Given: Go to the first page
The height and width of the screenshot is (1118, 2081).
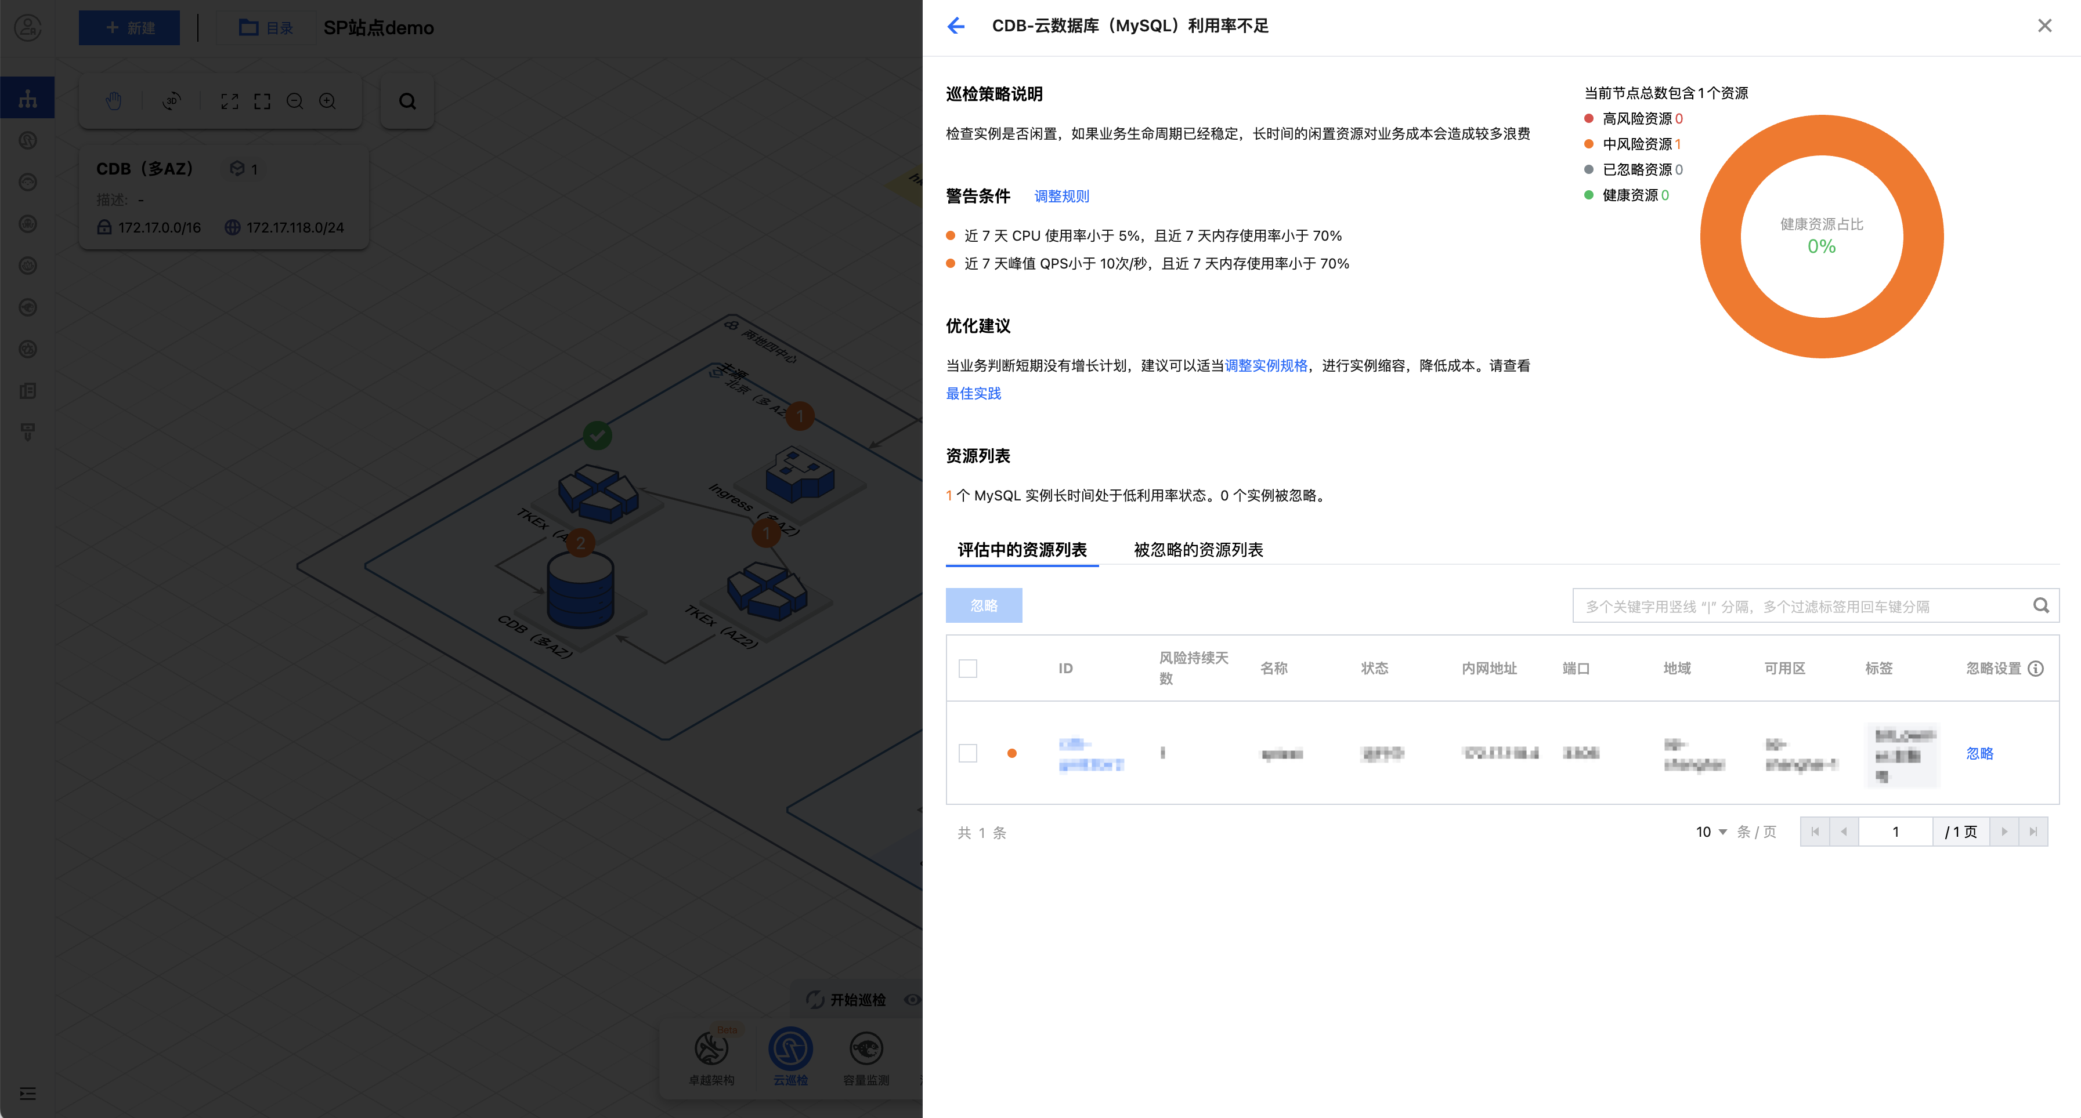Looking at the screenshot, I should click(1815, 832).
